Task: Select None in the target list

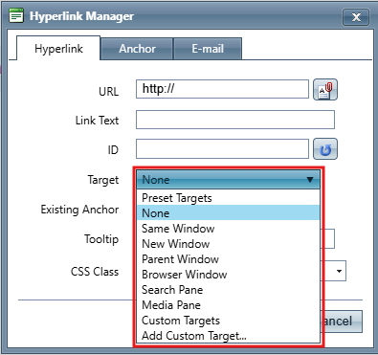Action: pyautogui.click(x=228, y=213)
